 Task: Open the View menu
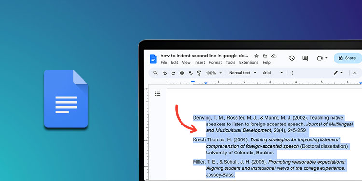pyautogui.click(x=186, y=63)
